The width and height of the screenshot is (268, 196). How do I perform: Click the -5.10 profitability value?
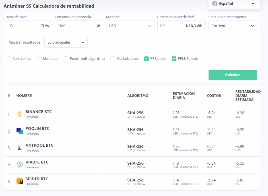(240, 180)
